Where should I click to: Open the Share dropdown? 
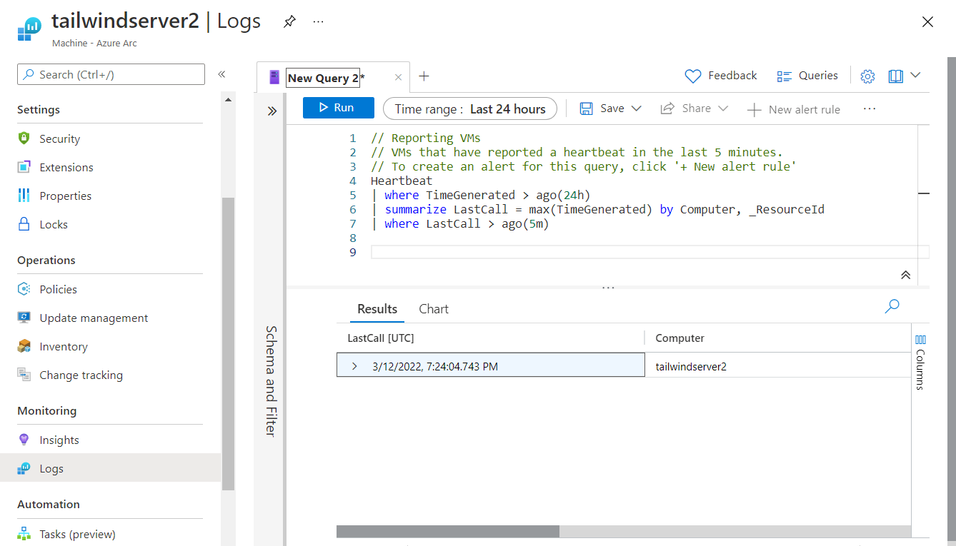pyautogui.click(x=694, y=108)
